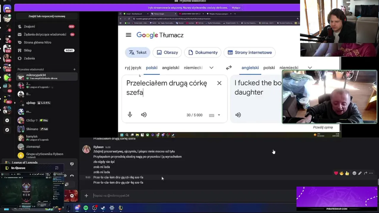React with thumbs up emoji
379x213 pixels.
click(347, 173)
